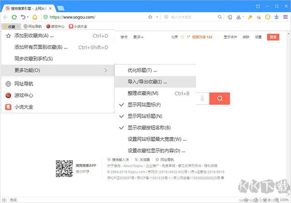This screenshot has height=203, width=291.
Task: Toggle 显示收藏按钮名称(B) option
Action: click(156, 128)
